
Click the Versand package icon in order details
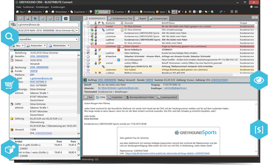point(12,130)
